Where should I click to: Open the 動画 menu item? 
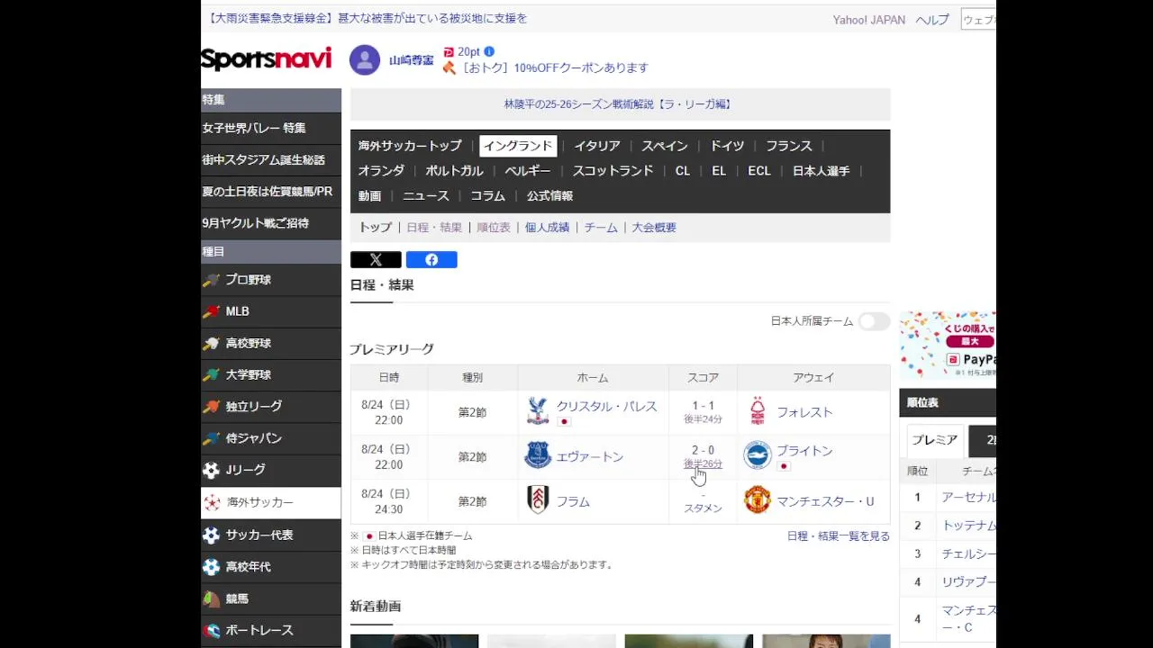pos(369,196)
